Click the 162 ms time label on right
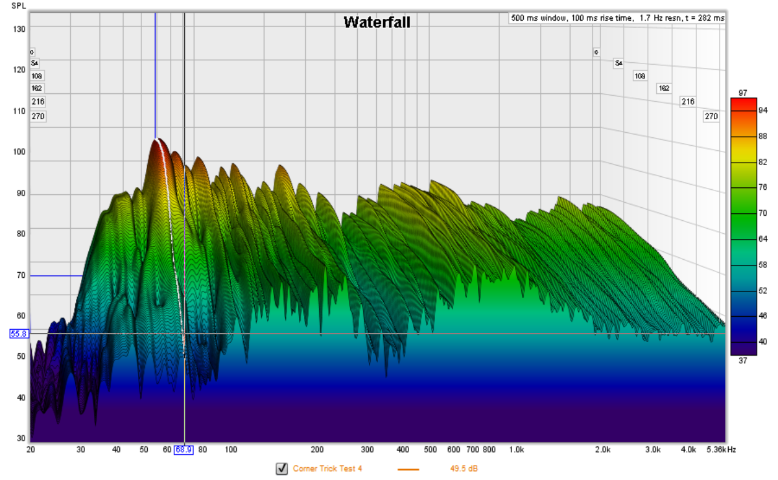 pos(663,88)
